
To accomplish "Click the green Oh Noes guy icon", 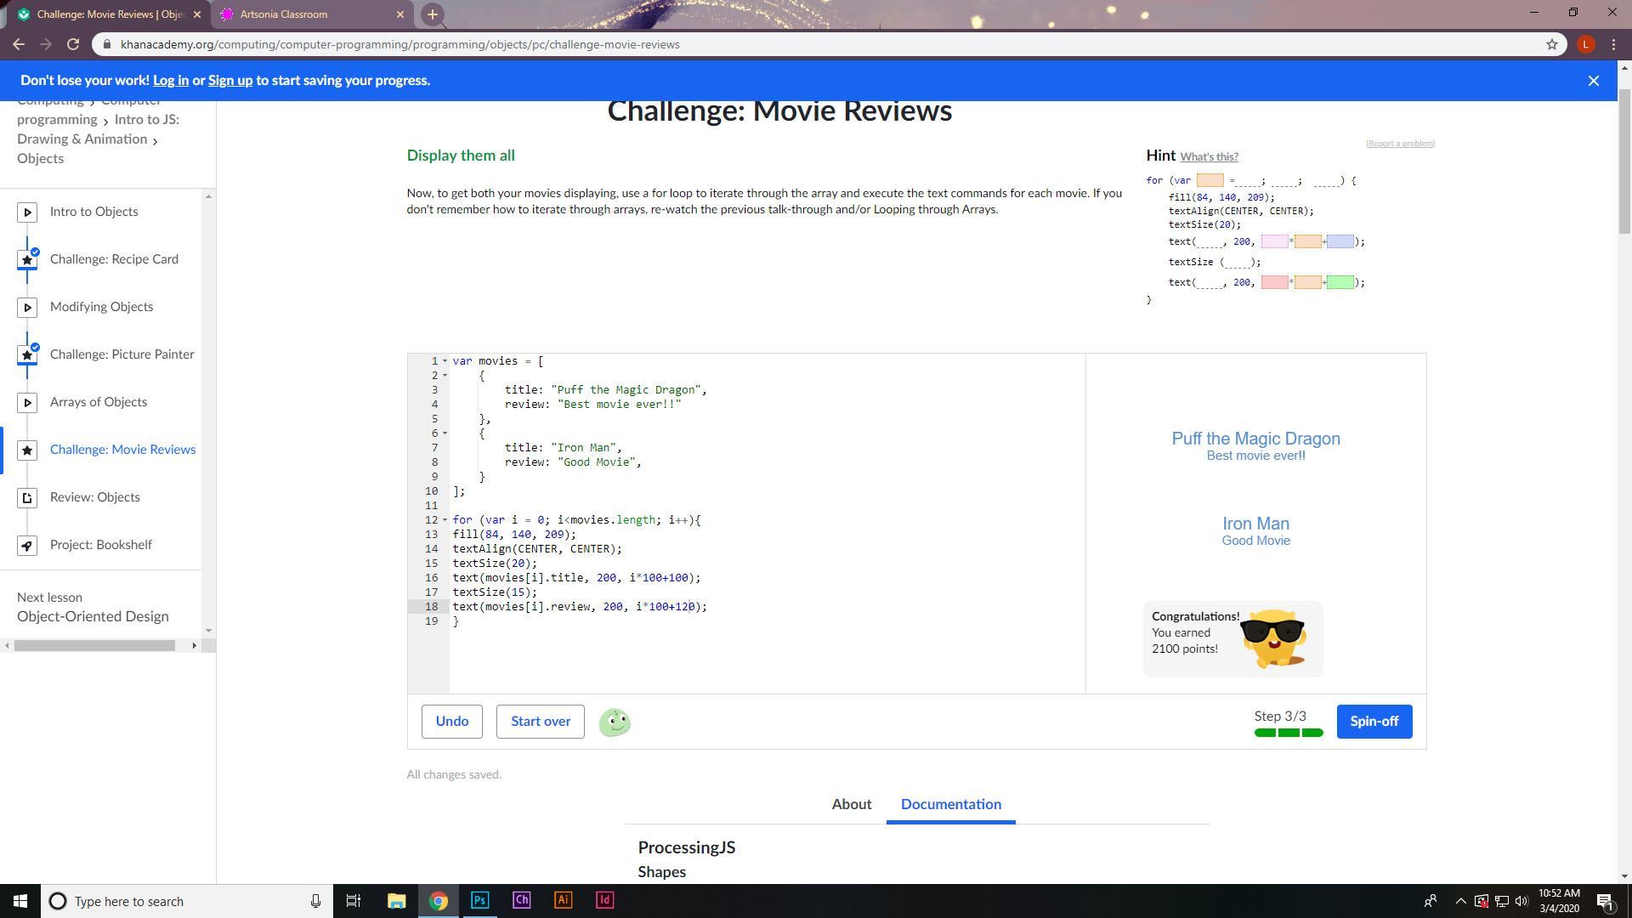I will 615,722.
